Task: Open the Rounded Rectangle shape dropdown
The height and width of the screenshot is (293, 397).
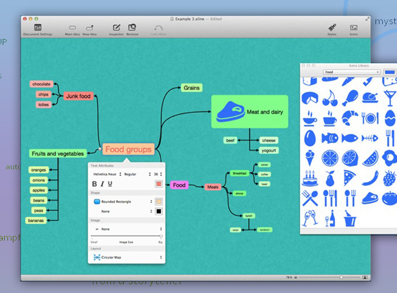Action: [123, 202]
